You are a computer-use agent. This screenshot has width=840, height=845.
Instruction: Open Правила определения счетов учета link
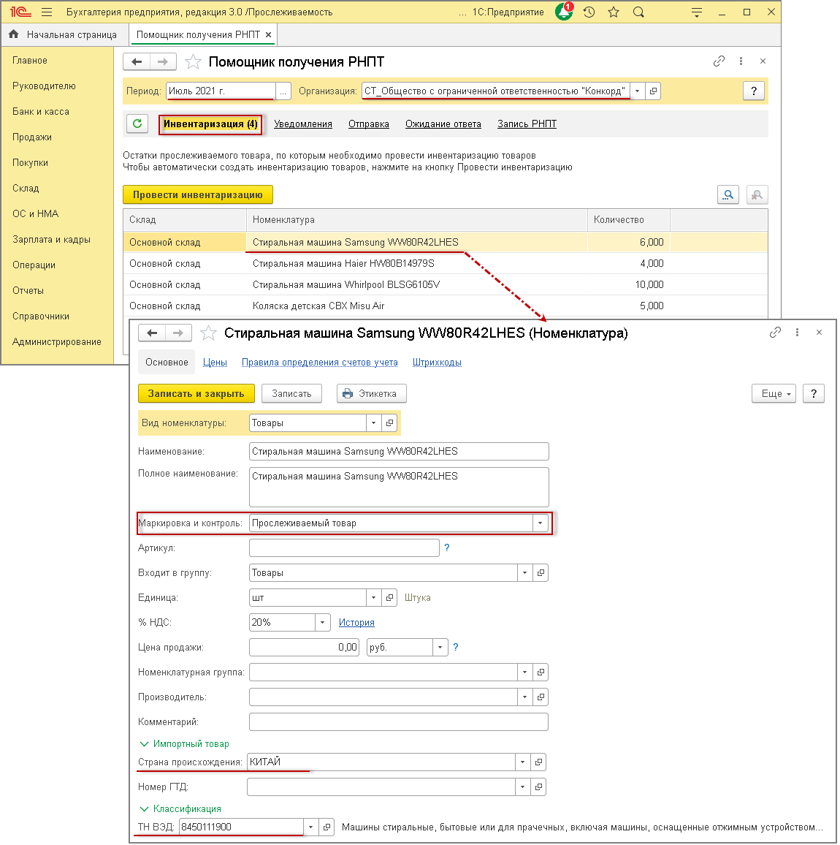pyautogui.click(x=320, y=362)
